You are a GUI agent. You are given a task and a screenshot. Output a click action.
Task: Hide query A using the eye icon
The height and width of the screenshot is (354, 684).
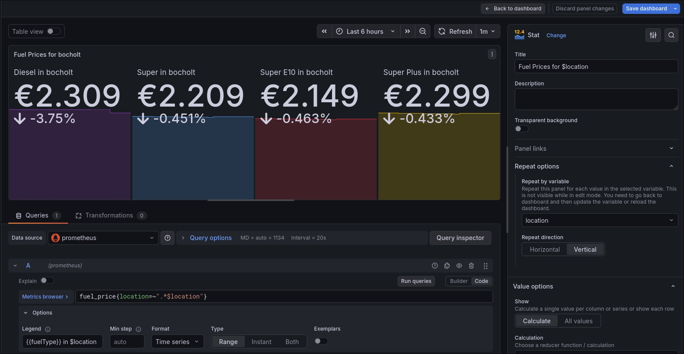pyautogui.click(x=459, y=266)
